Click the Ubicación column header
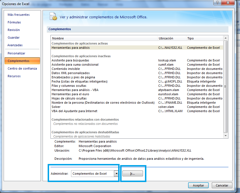The image size is (240, 193). (x=166, y=38)
